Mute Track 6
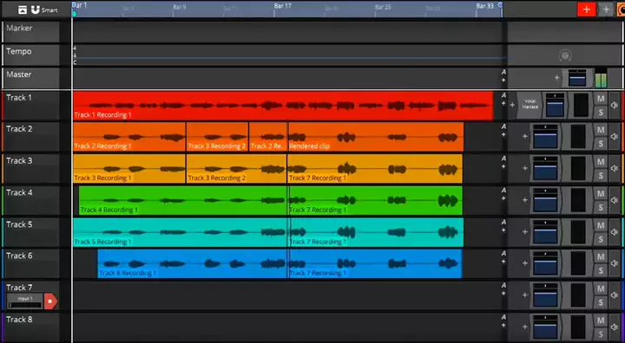This screenshot has width=625, height=343. click(x=601, y=257)
